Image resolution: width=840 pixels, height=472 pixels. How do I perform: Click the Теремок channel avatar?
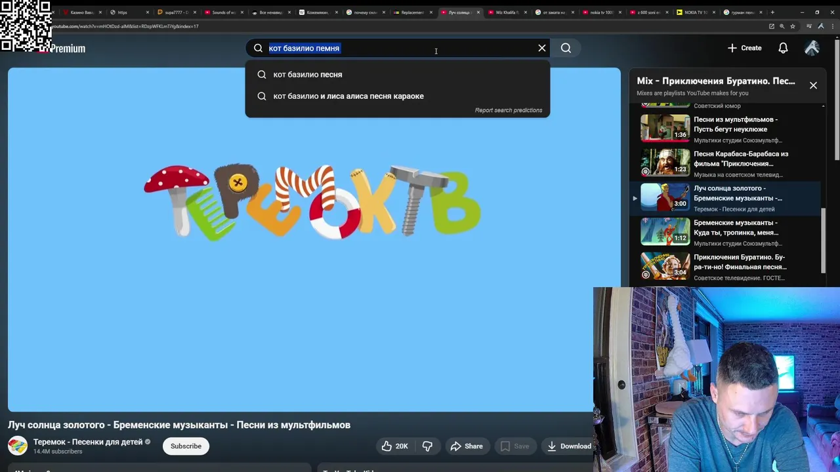[18, 446]
